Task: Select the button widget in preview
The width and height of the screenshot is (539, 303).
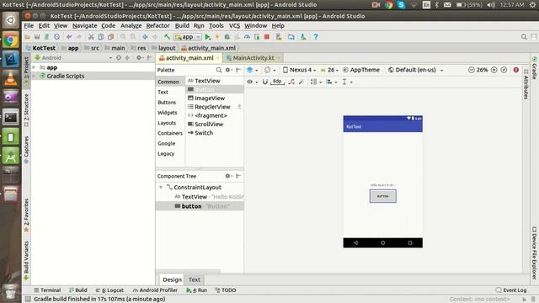Action: tap(382, 196)
